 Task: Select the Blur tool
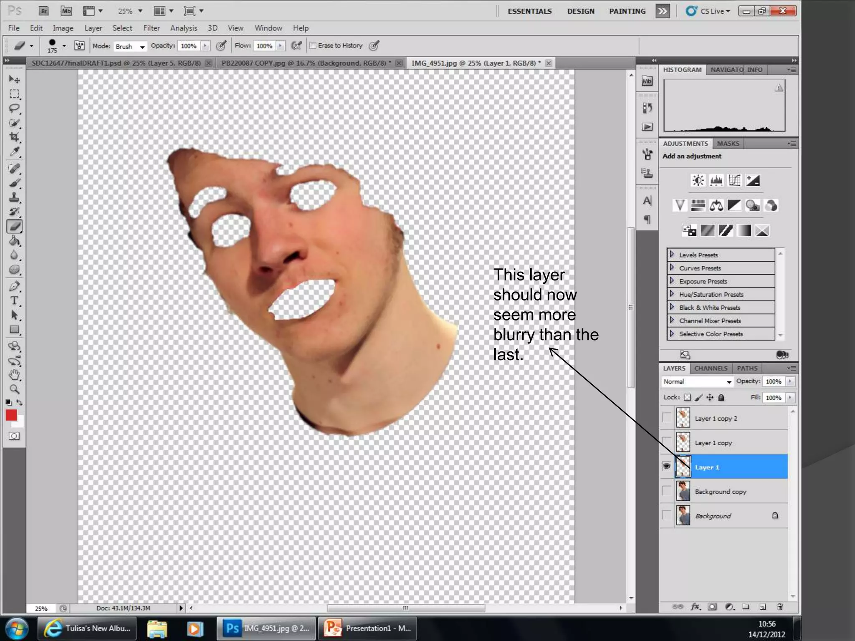pos(14,255)
